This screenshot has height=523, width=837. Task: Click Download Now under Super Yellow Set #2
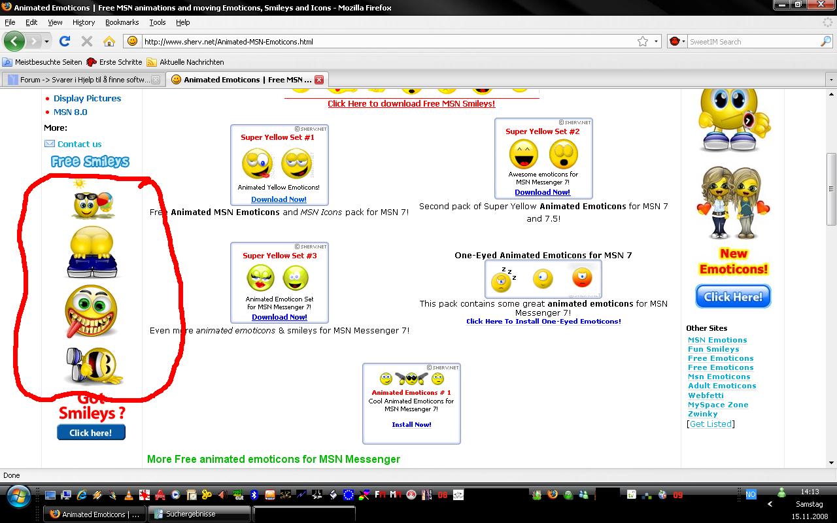pyautogui.click(x=542, y=192)
